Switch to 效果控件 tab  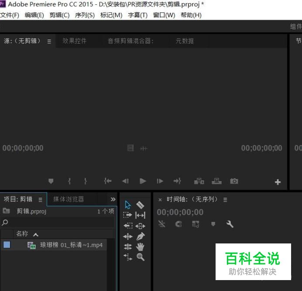74,41
